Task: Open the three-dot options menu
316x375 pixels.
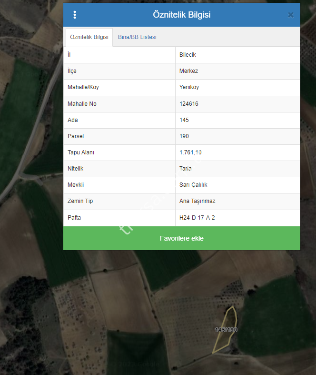Action: click(x=75, y=15)
